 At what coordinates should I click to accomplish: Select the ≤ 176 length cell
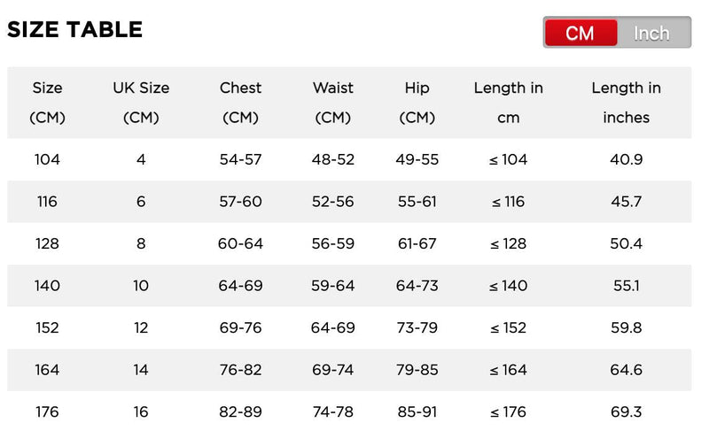coord(509,411)
